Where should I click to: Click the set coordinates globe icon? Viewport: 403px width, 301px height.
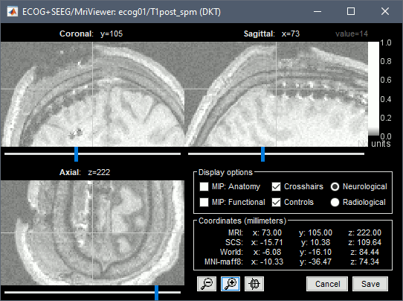(x=254, y=284)
